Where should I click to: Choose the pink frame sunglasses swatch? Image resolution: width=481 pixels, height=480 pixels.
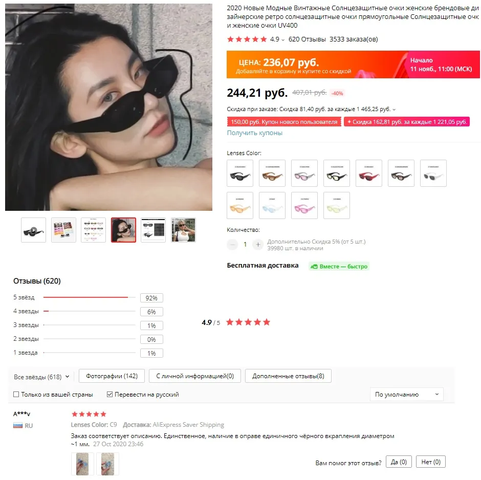click(x=304, y=205)
